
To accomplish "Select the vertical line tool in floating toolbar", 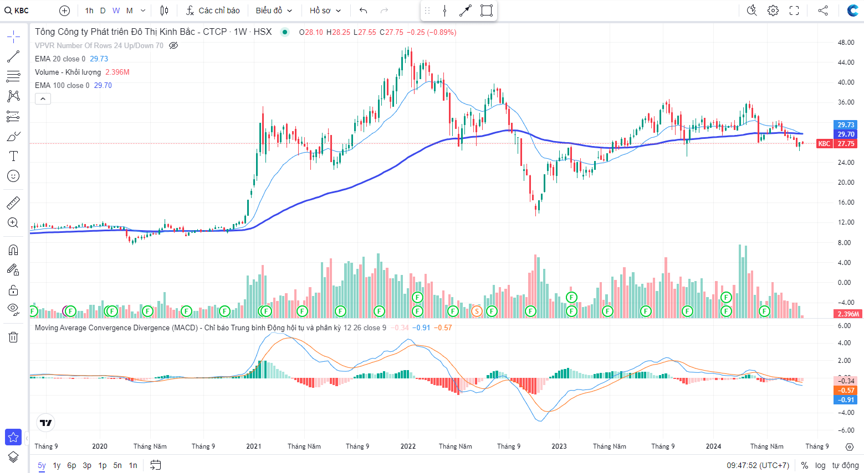I will tap(444, 11).
